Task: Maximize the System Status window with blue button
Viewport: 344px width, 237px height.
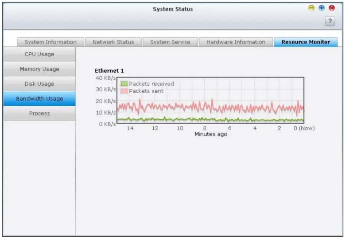Action: (x=322, y=8)
